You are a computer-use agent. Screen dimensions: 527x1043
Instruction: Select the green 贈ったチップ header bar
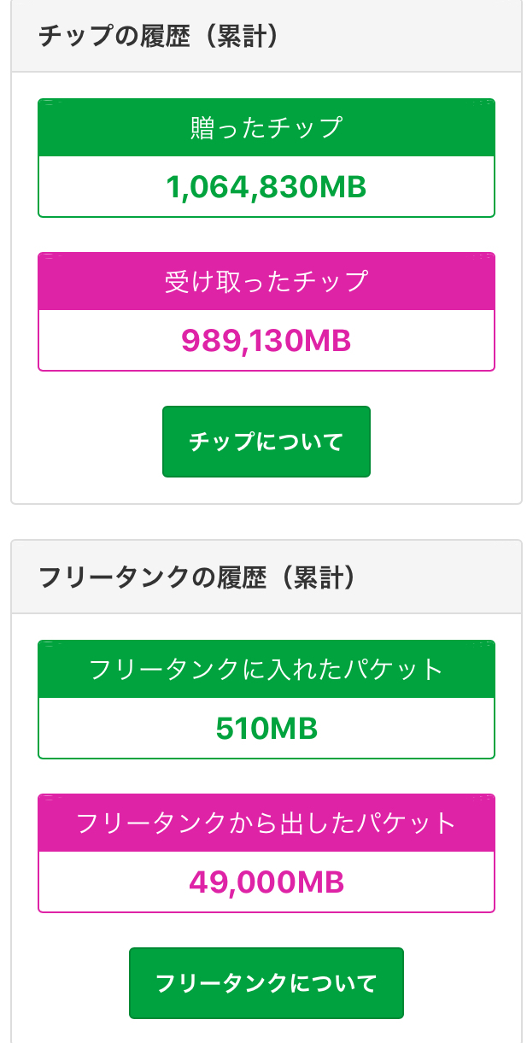click(x=266, y=128)
